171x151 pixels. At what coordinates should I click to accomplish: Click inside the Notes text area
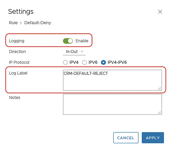tap(112, 104)
